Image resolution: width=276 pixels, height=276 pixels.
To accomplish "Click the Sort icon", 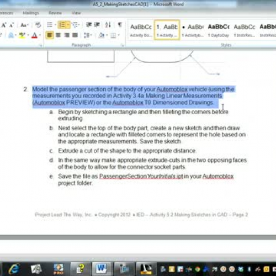I will click(108, 25).
